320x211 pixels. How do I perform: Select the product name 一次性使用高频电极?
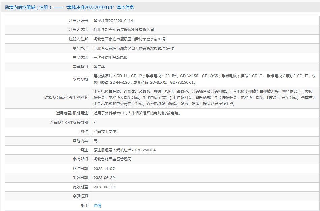pyautogui.click(x=110, y=58)
